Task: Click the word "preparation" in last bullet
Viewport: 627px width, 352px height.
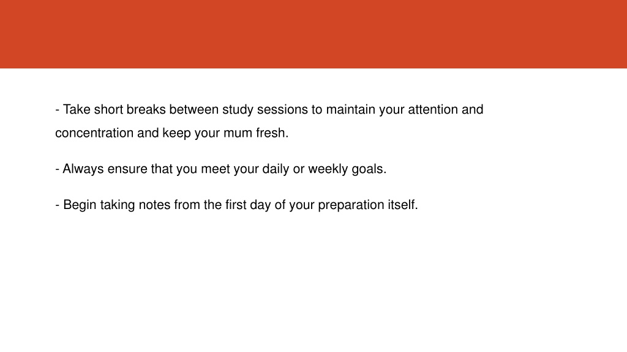Action: coord(351,205)
